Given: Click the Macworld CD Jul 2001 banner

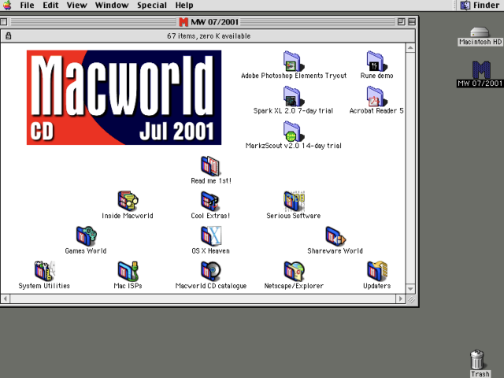Looking at the screenshot, I should pos(124,98).
